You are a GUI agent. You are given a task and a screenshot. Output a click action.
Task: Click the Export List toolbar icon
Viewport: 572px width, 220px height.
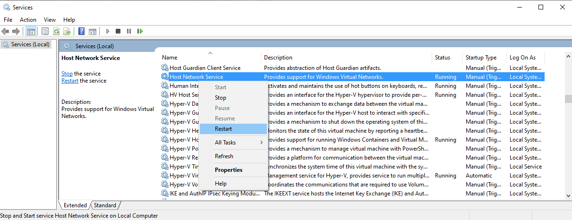coord(67,32)
